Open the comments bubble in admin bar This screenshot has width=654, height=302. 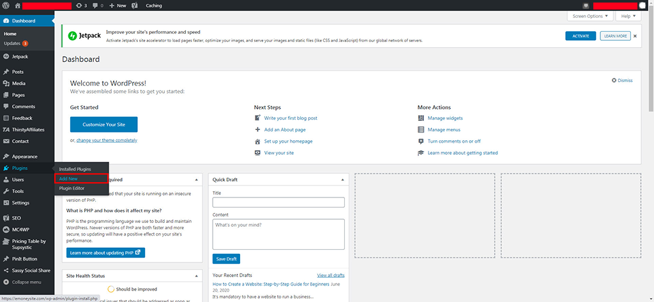98,6
